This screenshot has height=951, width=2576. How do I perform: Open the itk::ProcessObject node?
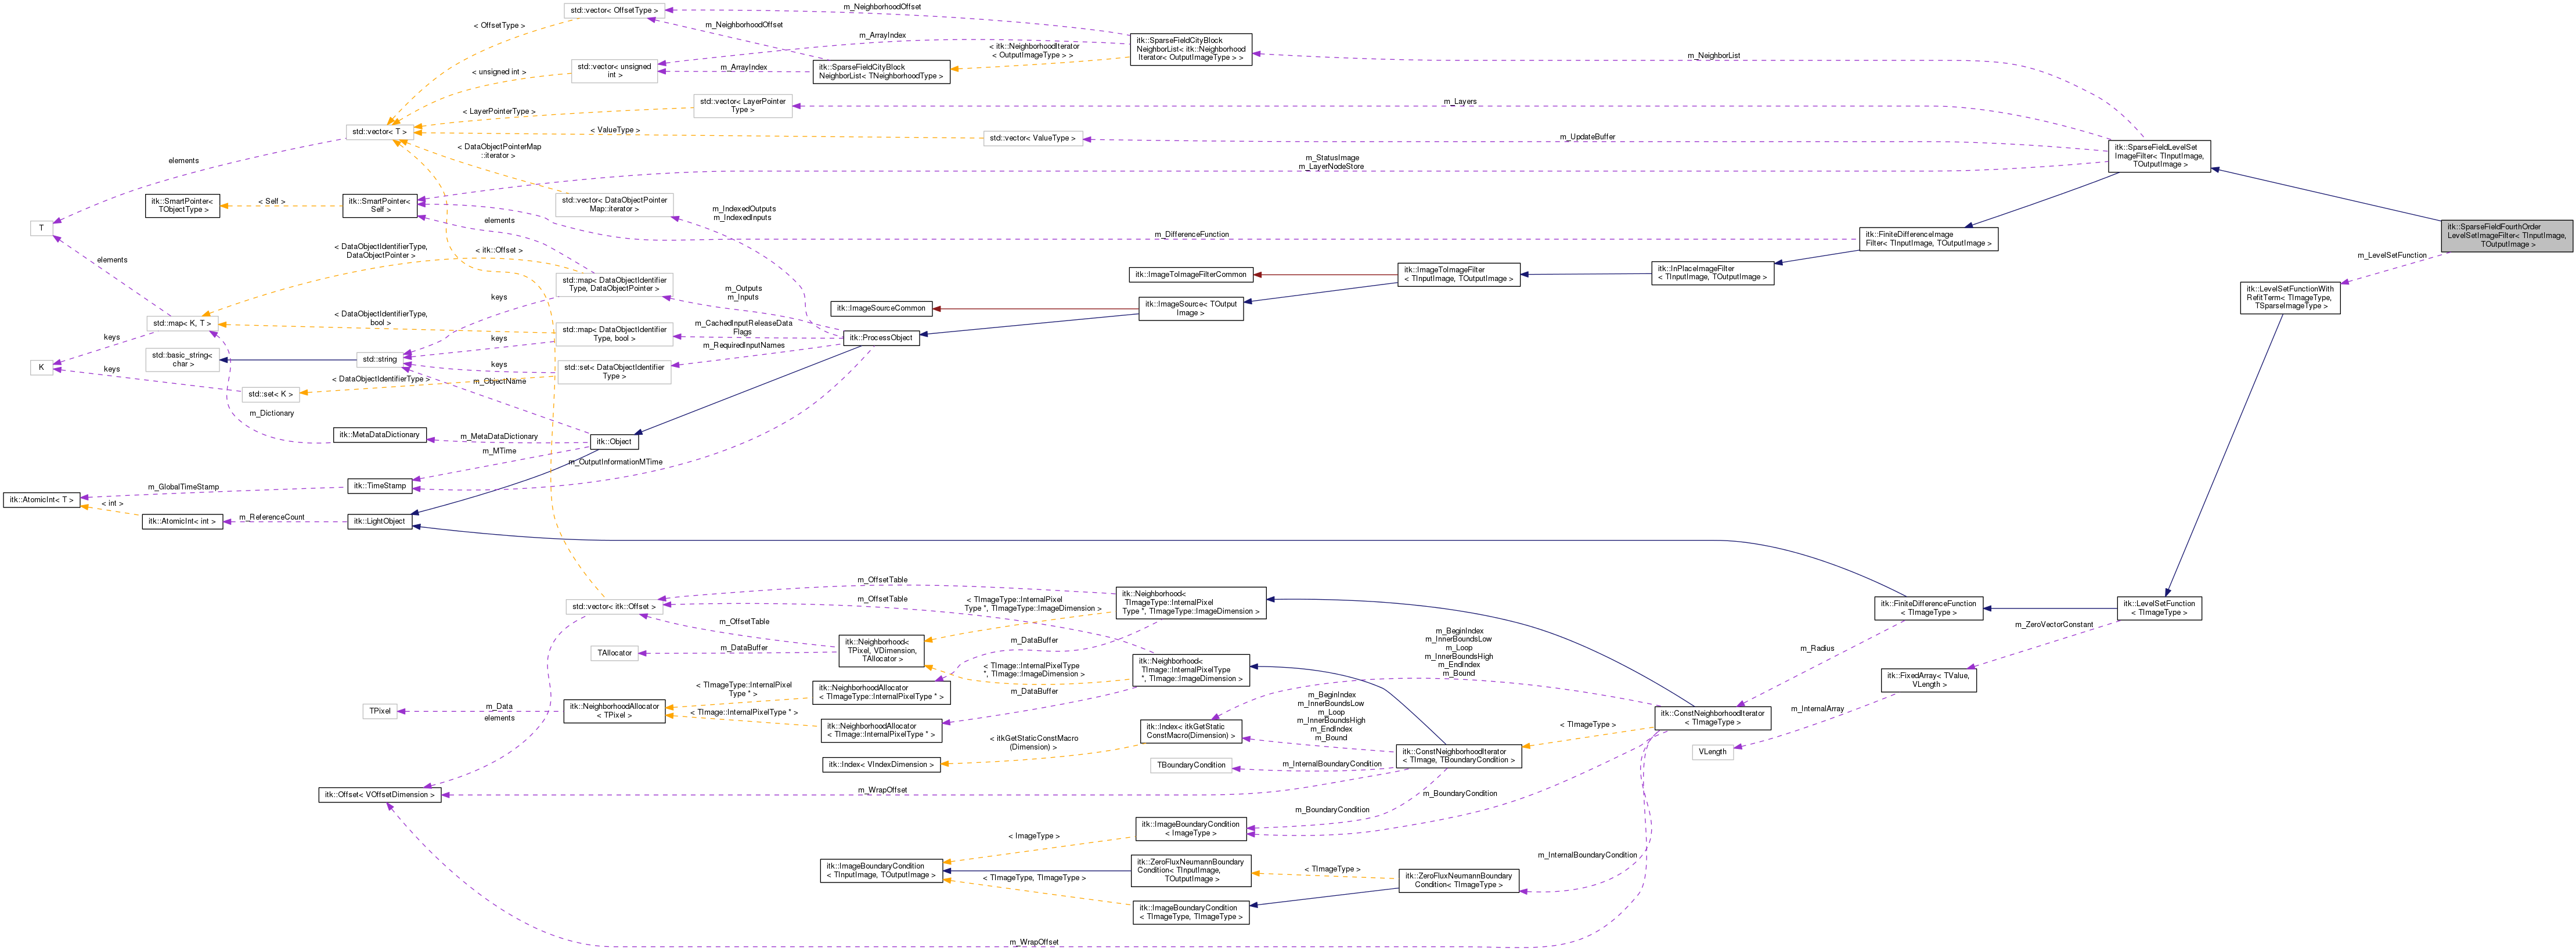coord(880,337)
